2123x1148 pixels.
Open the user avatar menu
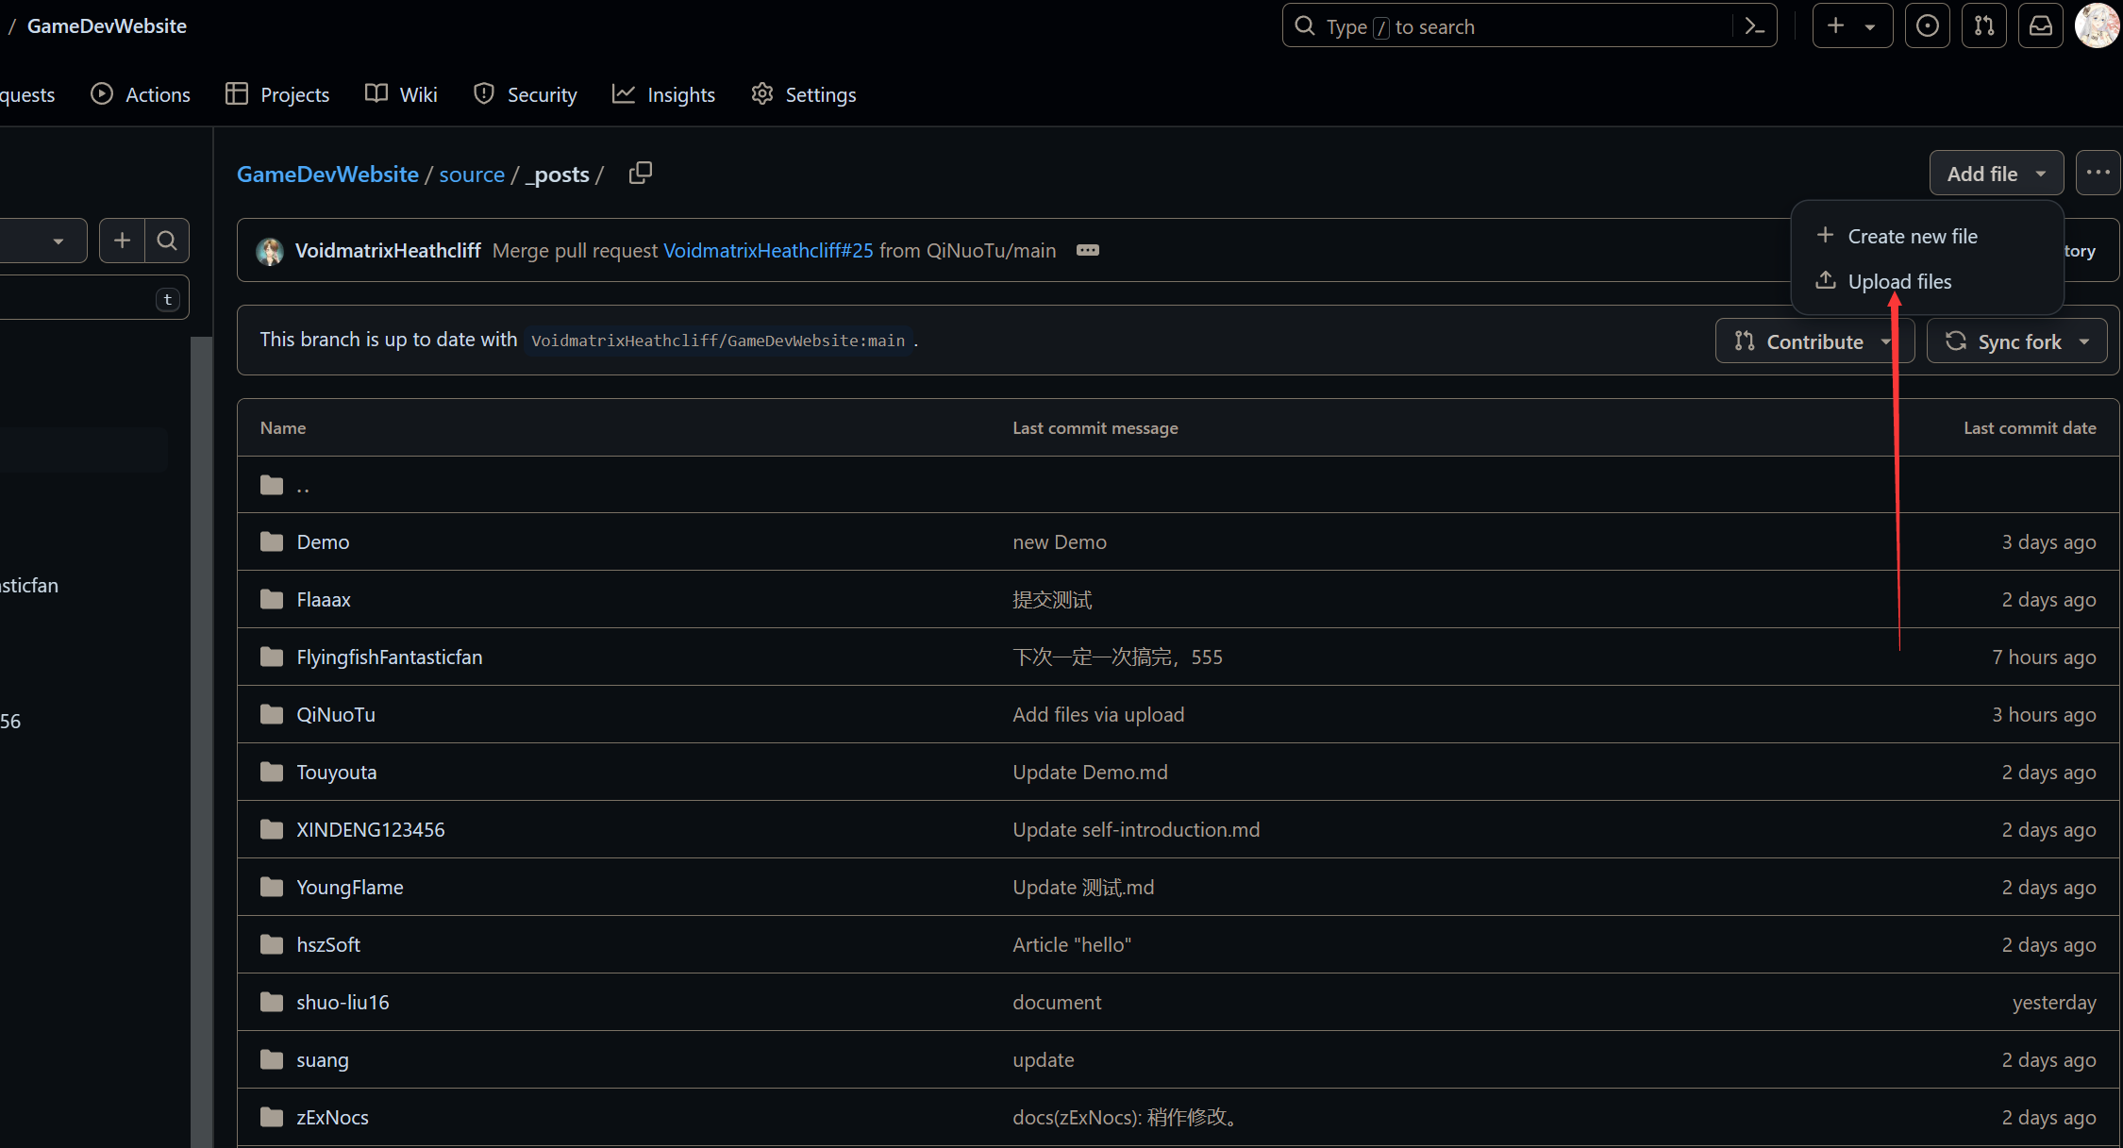[2097, 25]
